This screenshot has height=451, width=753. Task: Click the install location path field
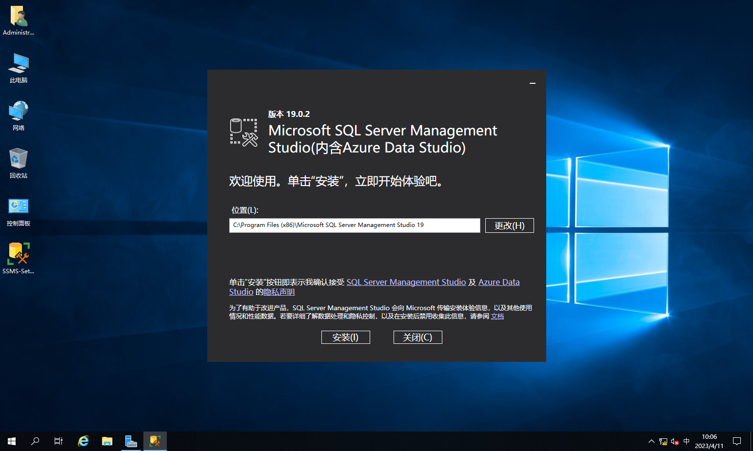coord(354,225)
